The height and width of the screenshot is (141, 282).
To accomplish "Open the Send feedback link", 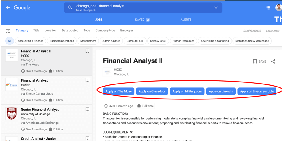I will [252, 31].
